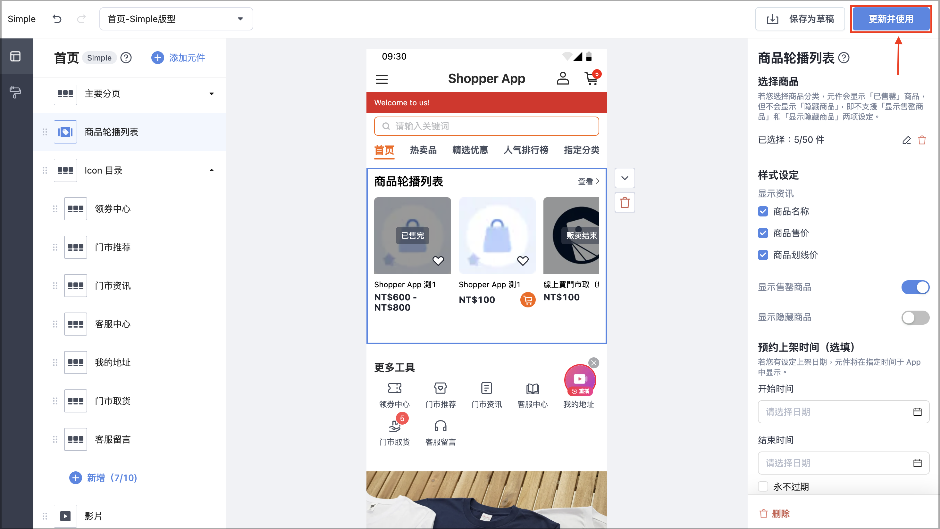The width and height of the screenshot is (940, 529).
Task: Select the 影片 component row
Action: point(130,516)
